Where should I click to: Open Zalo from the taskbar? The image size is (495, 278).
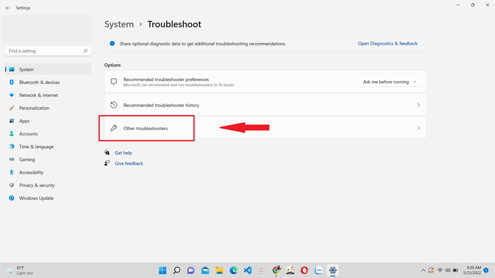click(319, 270)
